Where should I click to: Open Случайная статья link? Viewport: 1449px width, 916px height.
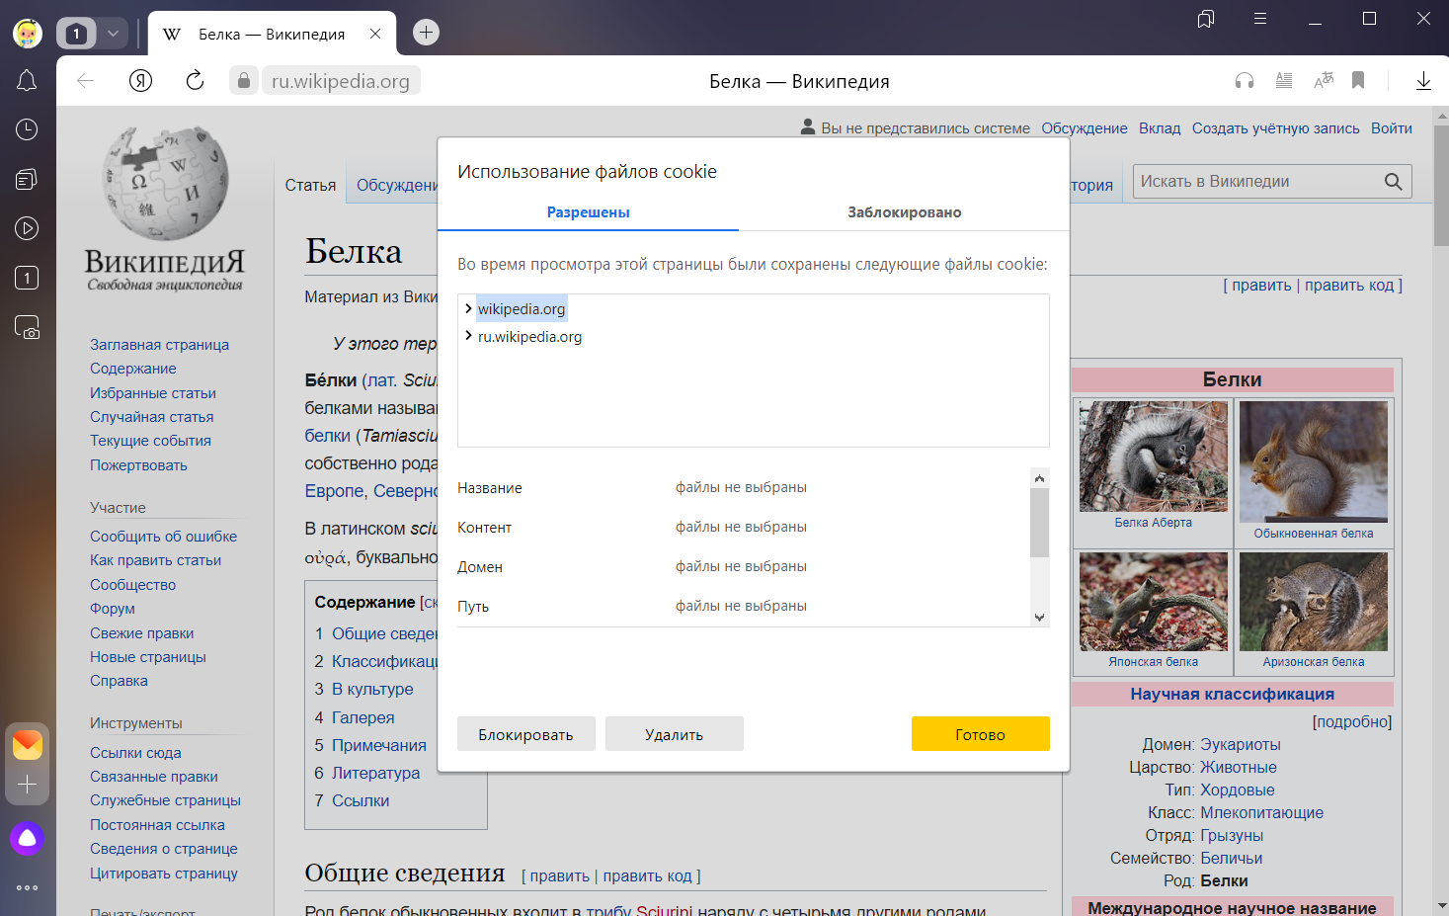pos(151,416)
